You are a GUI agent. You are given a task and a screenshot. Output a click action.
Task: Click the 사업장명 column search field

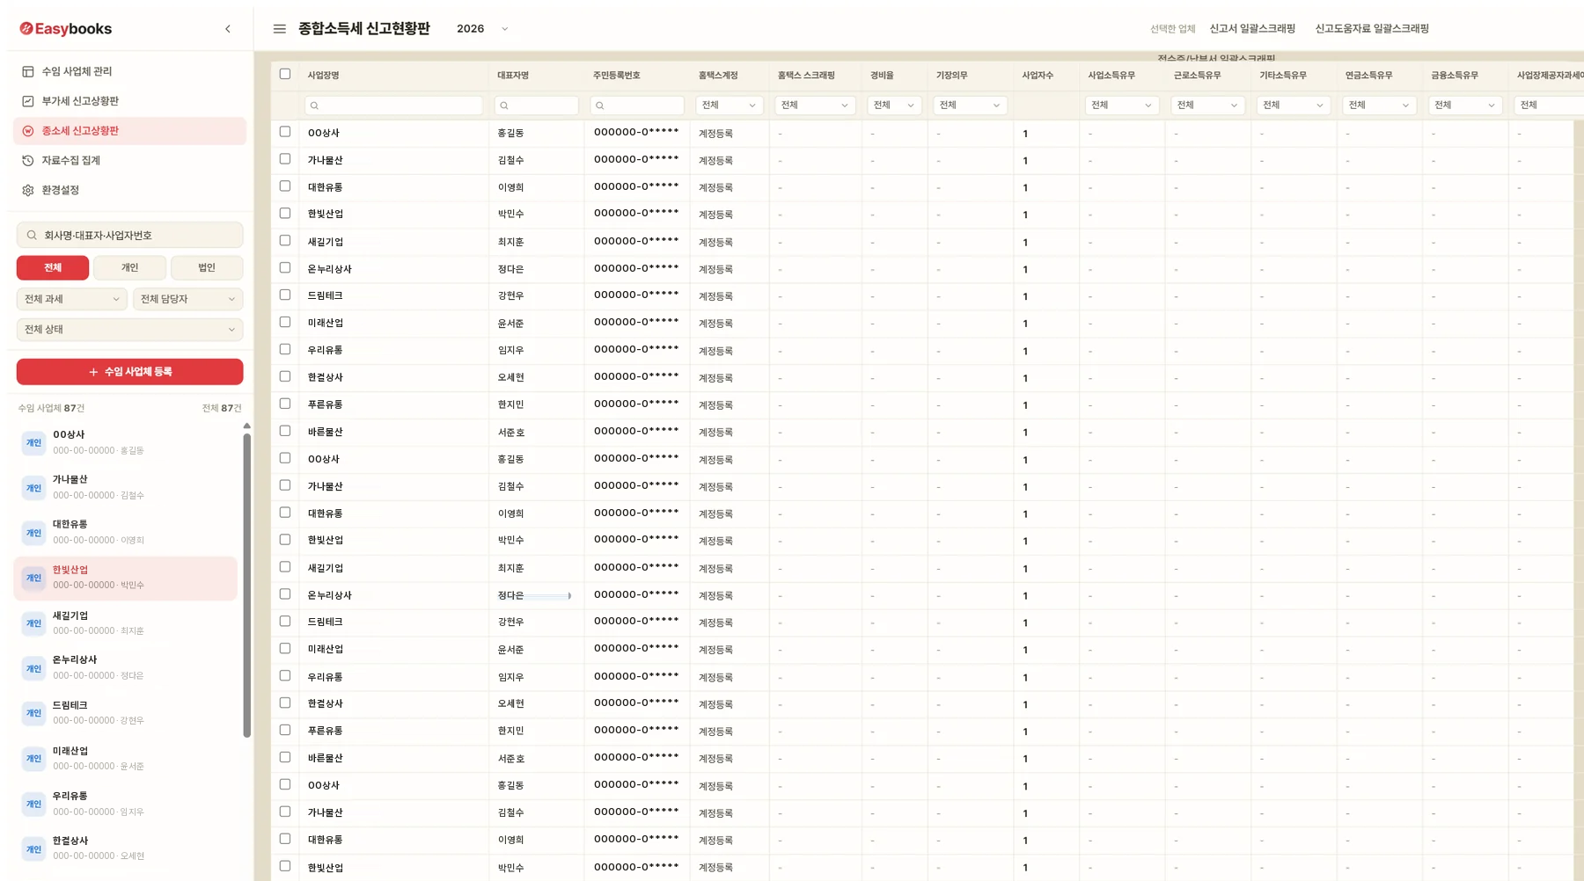click(x=393, y=106)
